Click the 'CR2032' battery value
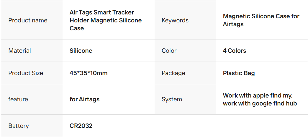This screenshot has width=308, height=137. coord(81,126)
